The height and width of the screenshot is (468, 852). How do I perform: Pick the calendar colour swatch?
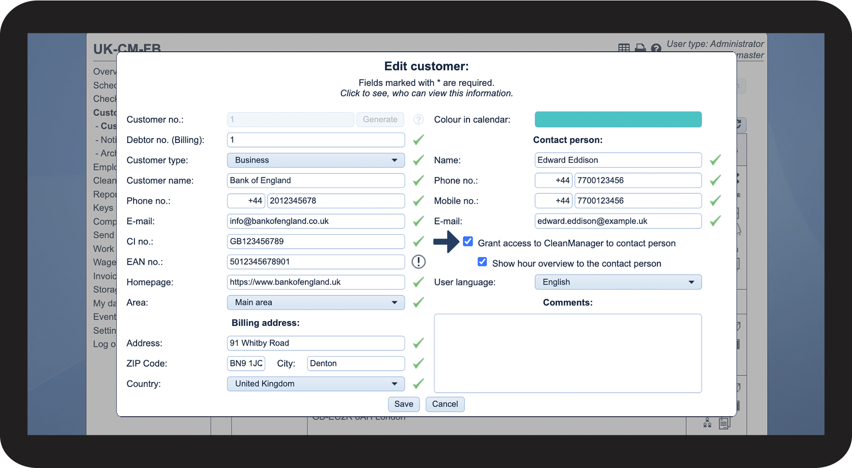coord(618,120)
